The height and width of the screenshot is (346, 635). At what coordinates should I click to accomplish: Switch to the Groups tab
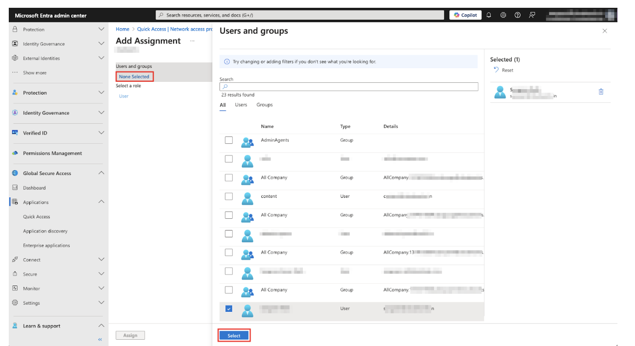click(266, 105)
